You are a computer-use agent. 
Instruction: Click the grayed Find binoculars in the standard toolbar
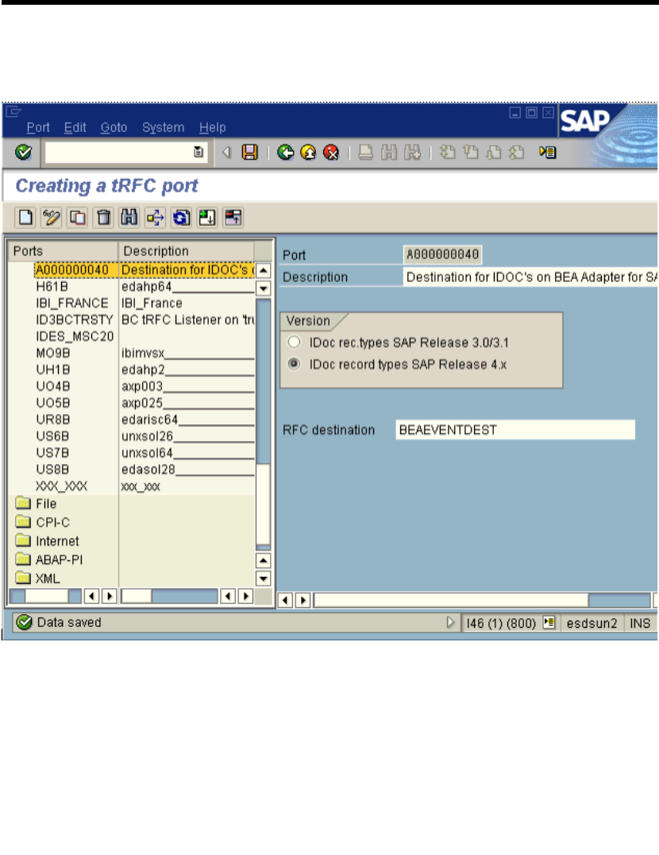coord(389,152)
